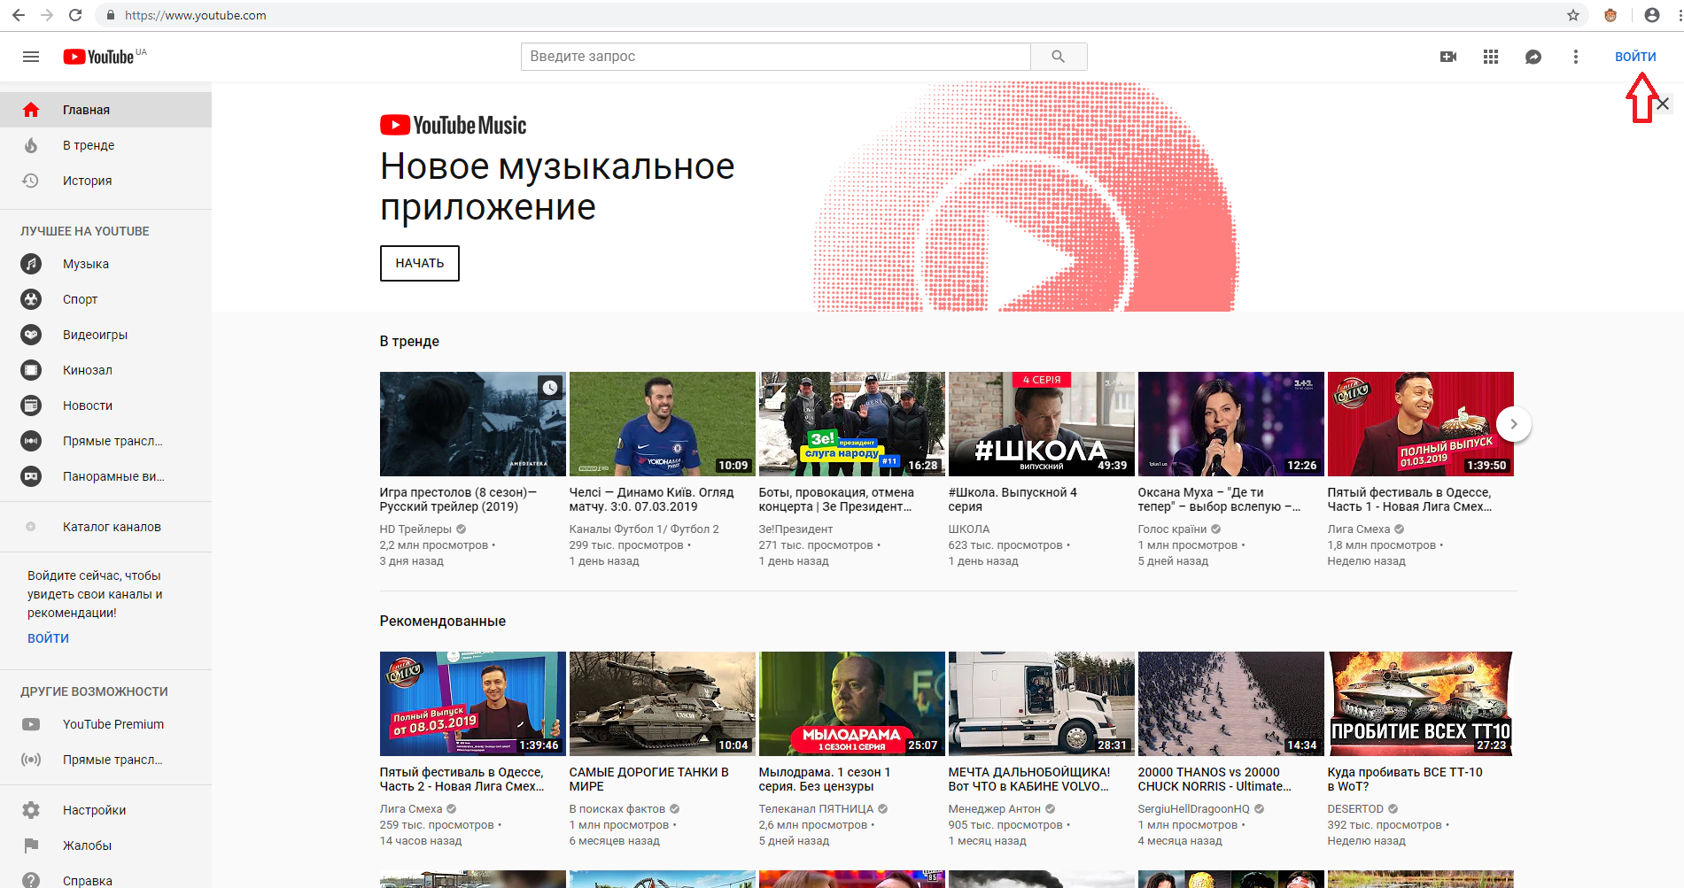Open Лига Смеха channel under Часть 1
This screenshot has height=888, width=1684.
pos(1358,529)
